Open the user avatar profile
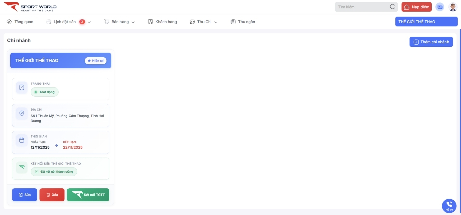Viewport: 461px width, 215px height. 453,7
